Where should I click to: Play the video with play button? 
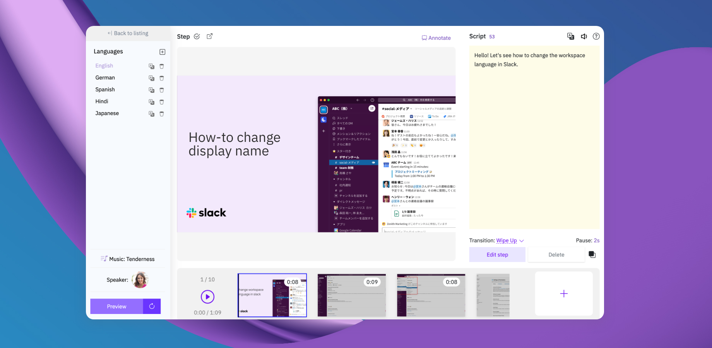(208, 297)
